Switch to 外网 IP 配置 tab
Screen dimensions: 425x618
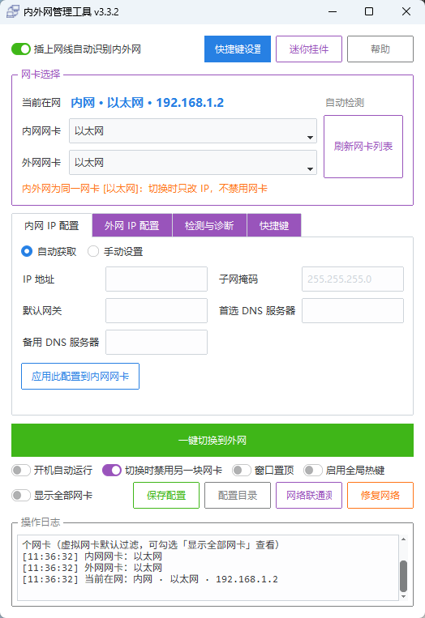tap(132, 225)
